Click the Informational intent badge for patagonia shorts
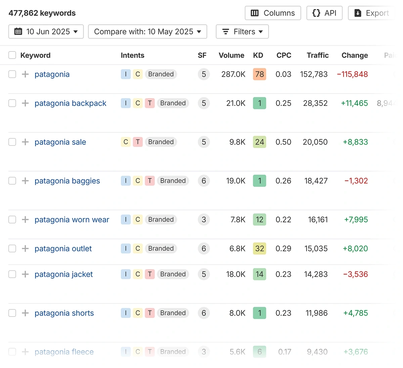 (x=126, y=313)
